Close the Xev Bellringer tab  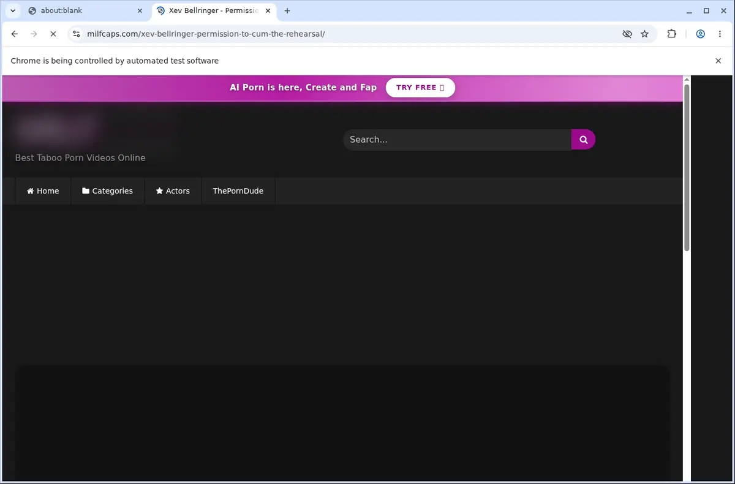(x=268, y=10)
